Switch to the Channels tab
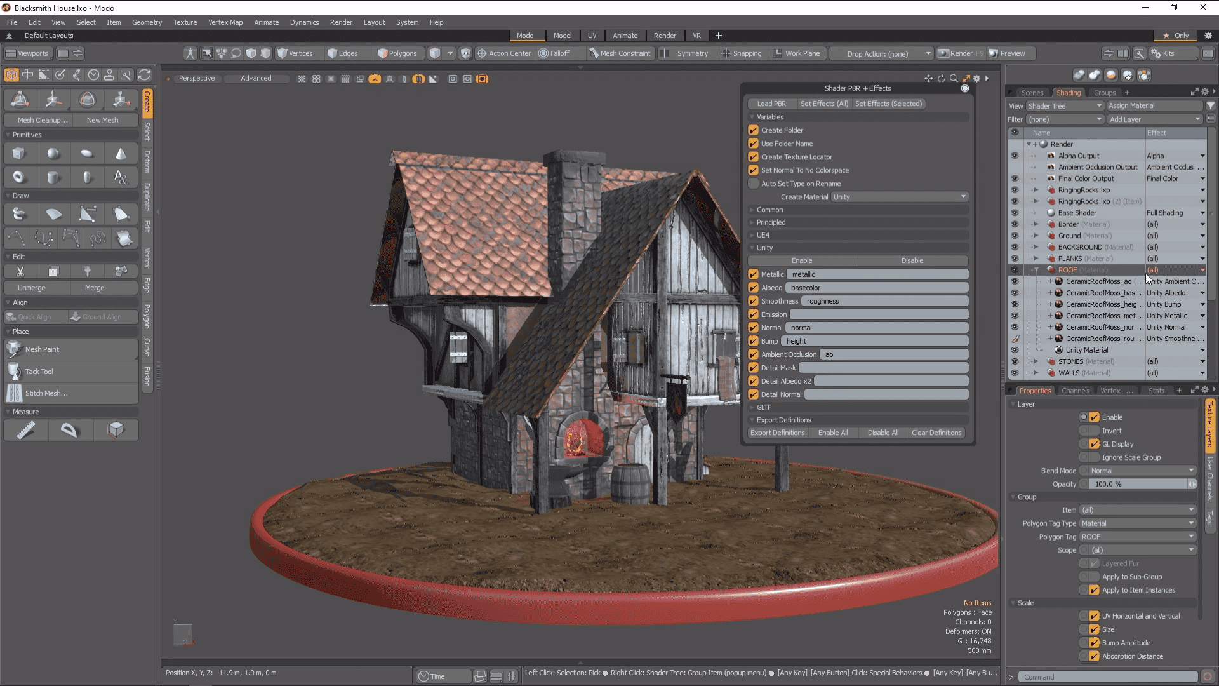This screenshot has width=1219, height=686. [1075, 391]
